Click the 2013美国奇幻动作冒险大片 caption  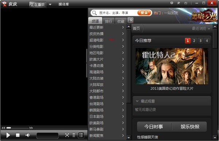pyautogui.click(x=172, y=89)
